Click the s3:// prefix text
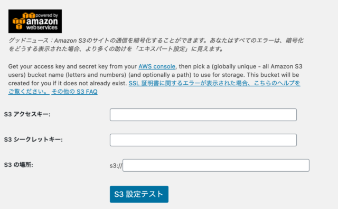This screenshot has width=338, height=209. (x=116, y=166)
